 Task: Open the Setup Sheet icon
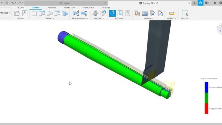(x=128, y=13)
